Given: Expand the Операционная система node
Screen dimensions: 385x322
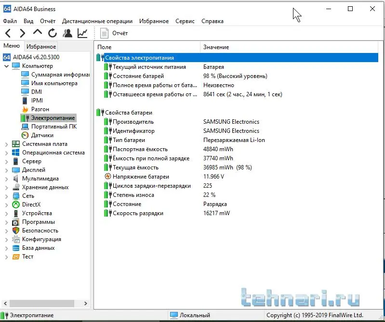Looking at the screenshot, I should pyautogui.click(x=6, y=153).
